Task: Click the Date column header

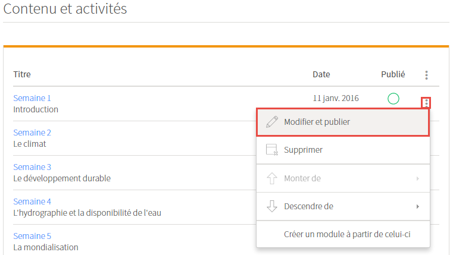Action: (321, 74)
